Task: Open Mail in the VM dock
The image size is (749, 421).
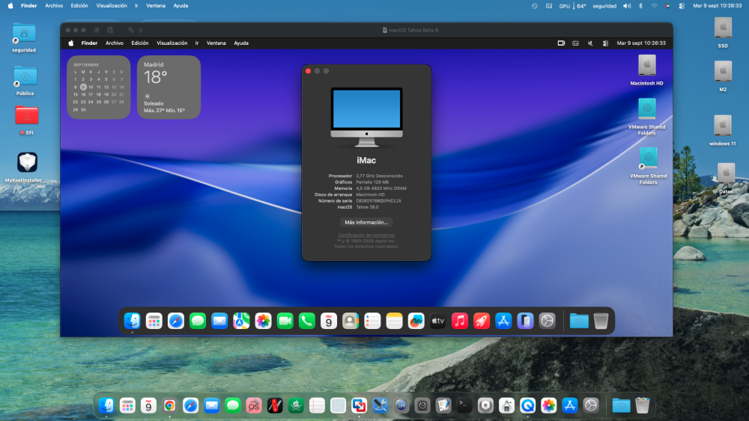Action: click(219, 321)
